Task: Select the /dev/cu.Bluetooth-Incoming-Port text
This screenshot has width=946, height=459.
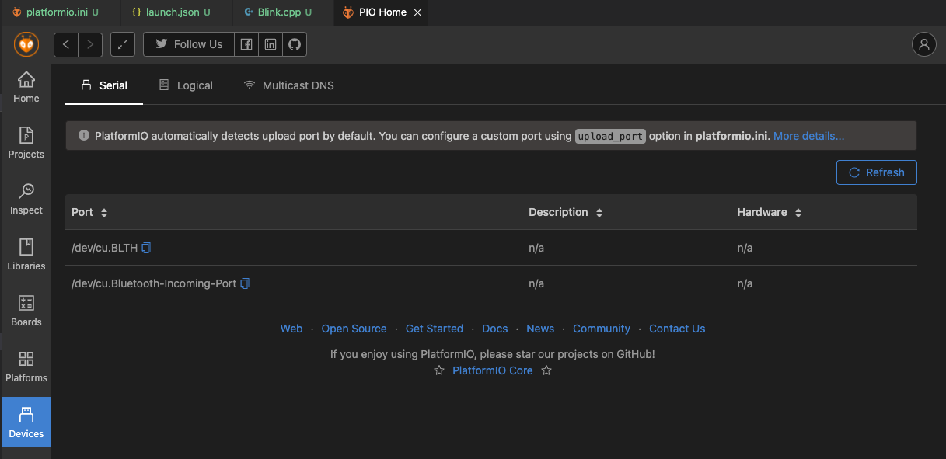Action: [154, 283]
